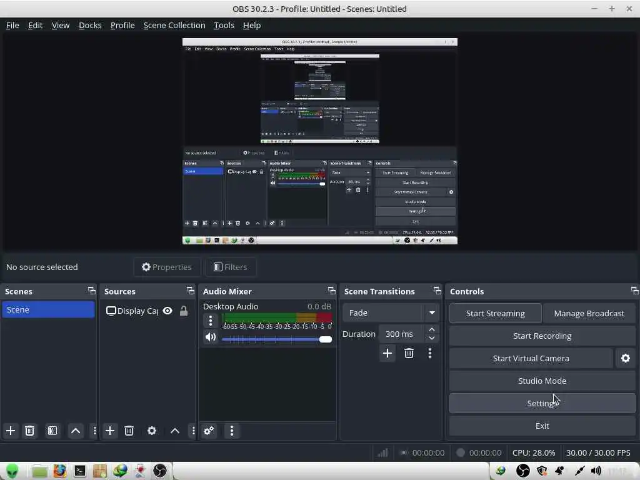Open scene filters icon in Scenes dock
640x480 pixels.
pyautogui.click(x=52, y=431)
